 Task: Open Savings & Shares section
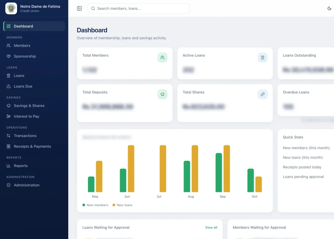[34, 106]
